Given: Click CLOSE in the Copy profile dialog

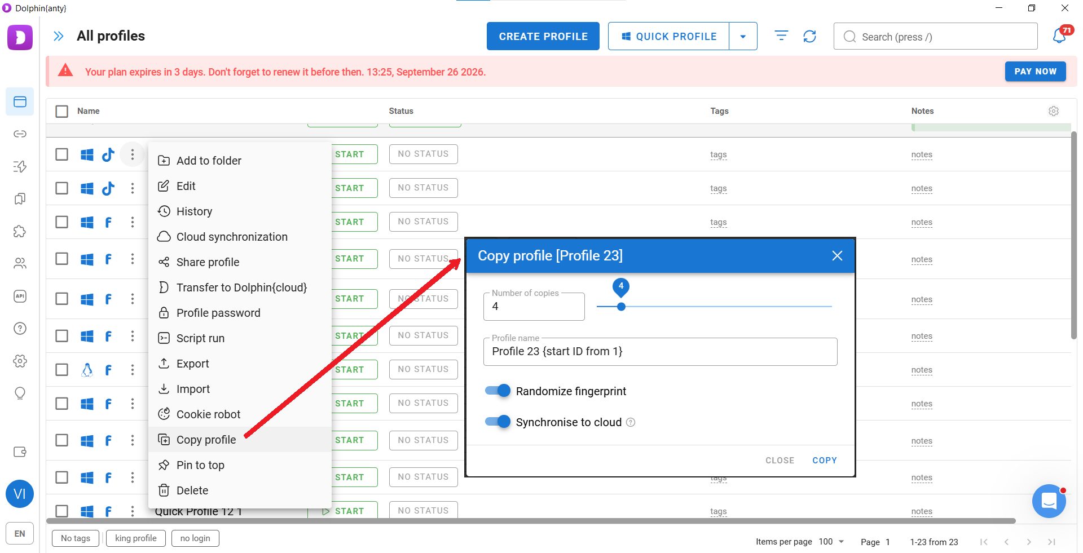Looking at the screenshot, I should pyautogui.click(x=780, y=461).
